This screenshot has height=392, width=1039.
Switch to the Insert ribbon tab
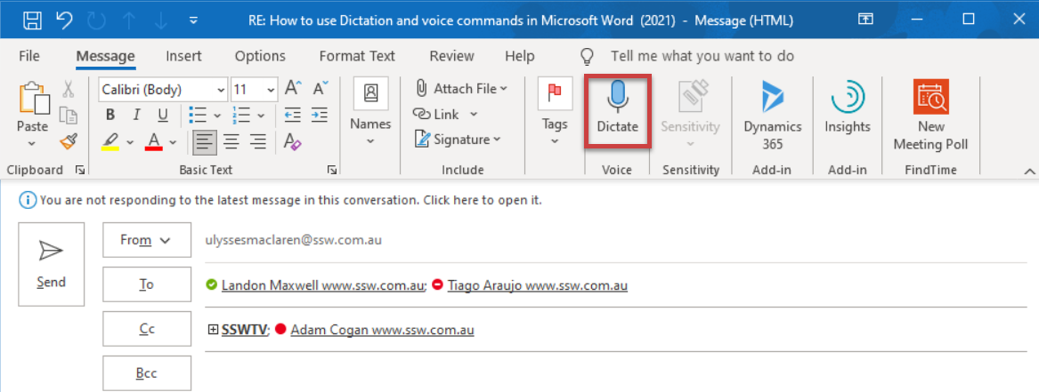[183, 56]
